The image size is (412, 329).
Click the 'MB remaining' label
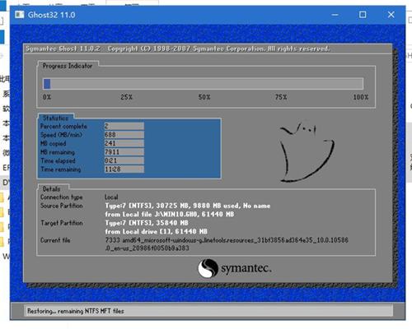[x=58, y=152]
